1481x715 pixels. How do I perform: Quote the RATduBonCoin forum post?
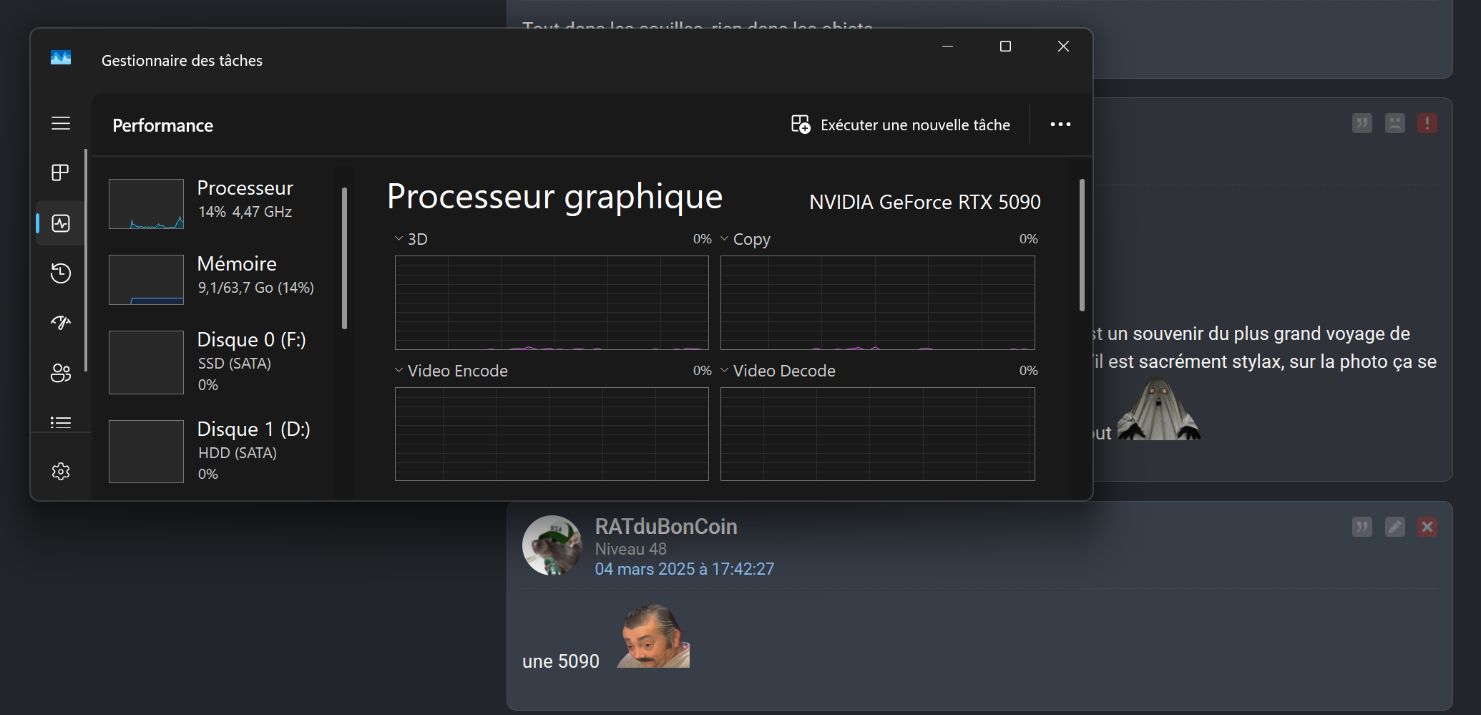[x=1362, y=527]
